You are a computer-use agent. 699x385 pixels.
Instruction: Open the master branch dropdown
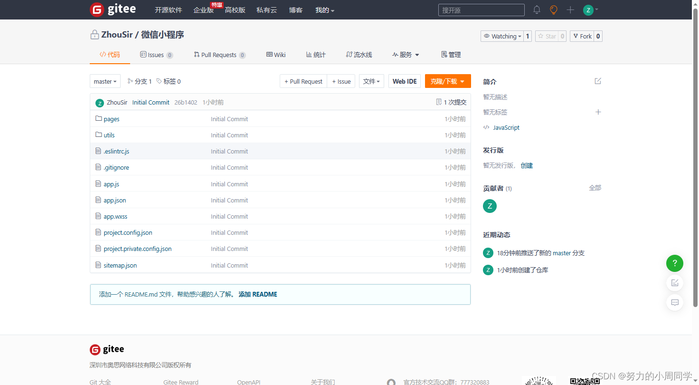point(105,81)
